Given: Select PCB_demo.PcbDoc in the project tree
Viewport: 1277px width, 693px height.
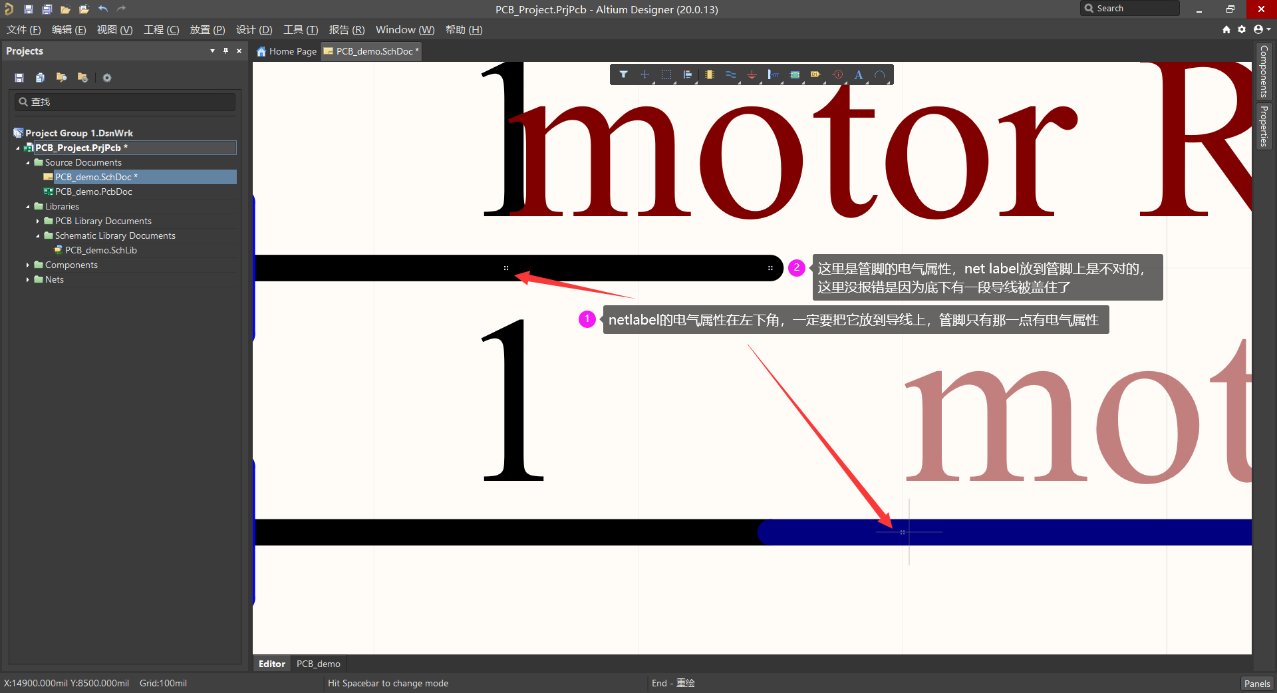Looking at the screenshot, I should click(x=93, y=192).
